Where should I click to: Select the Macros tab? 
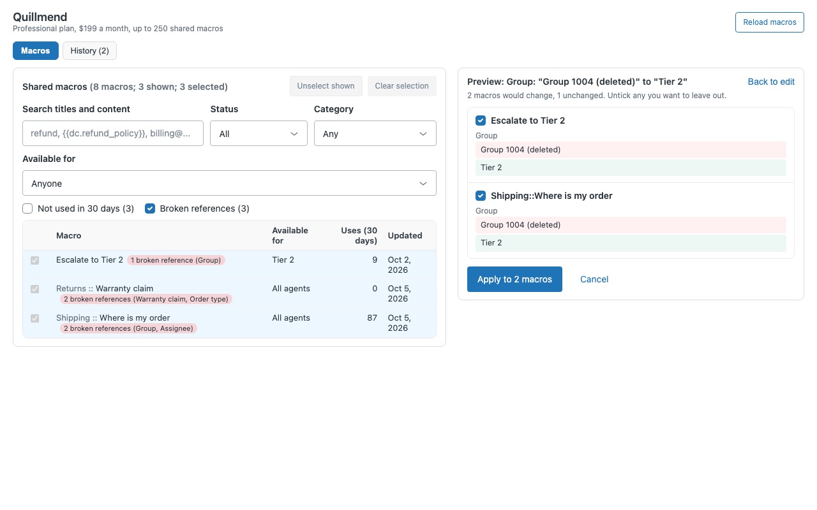click(36, 51)
